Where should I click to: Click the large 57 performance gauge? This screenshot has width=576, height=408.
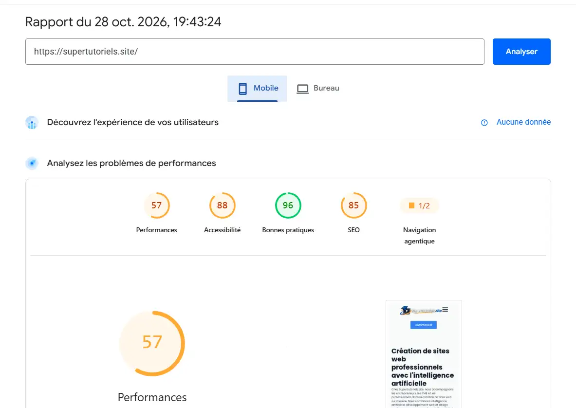[x=152, y=343]
